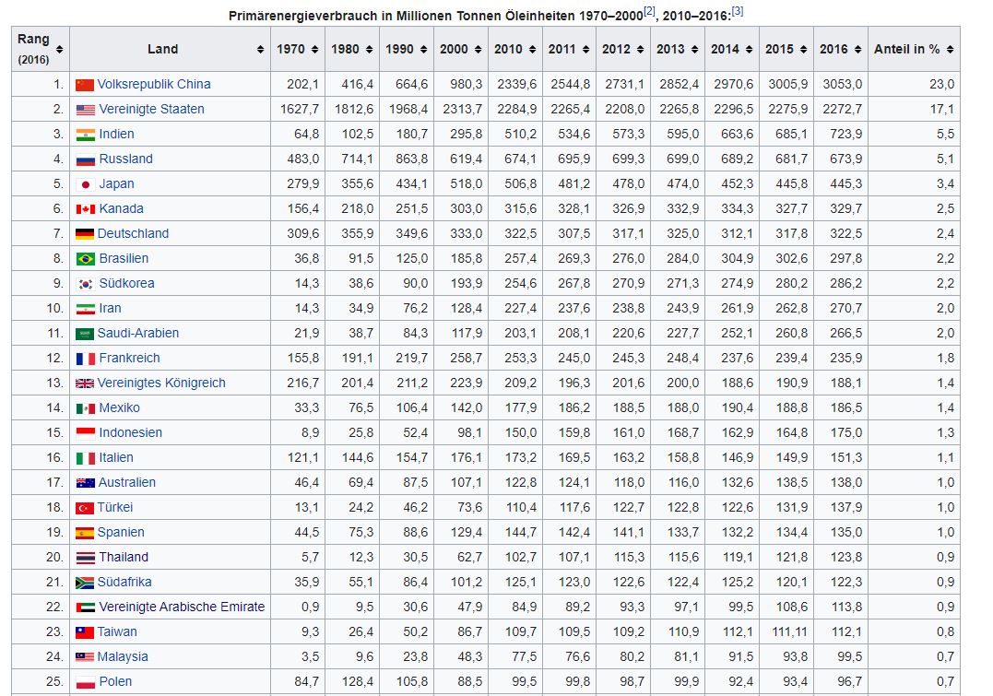Click the Saudi Arabia flag icon

click(x=85, y=334)
